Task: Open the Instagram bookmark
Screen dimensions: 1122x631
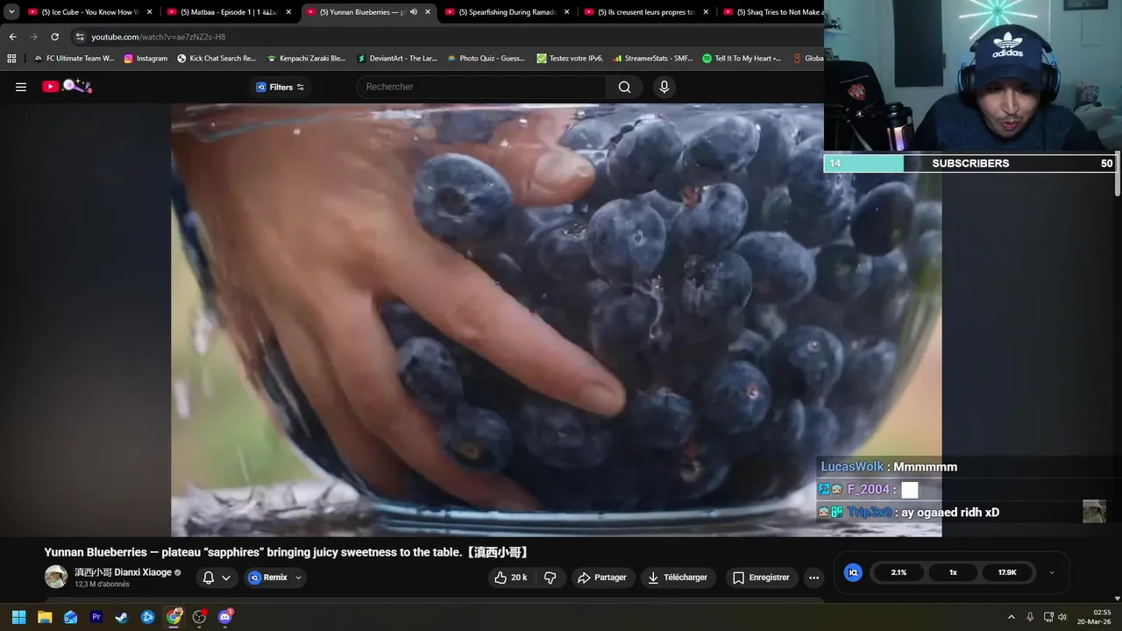Action: (146, 59)
